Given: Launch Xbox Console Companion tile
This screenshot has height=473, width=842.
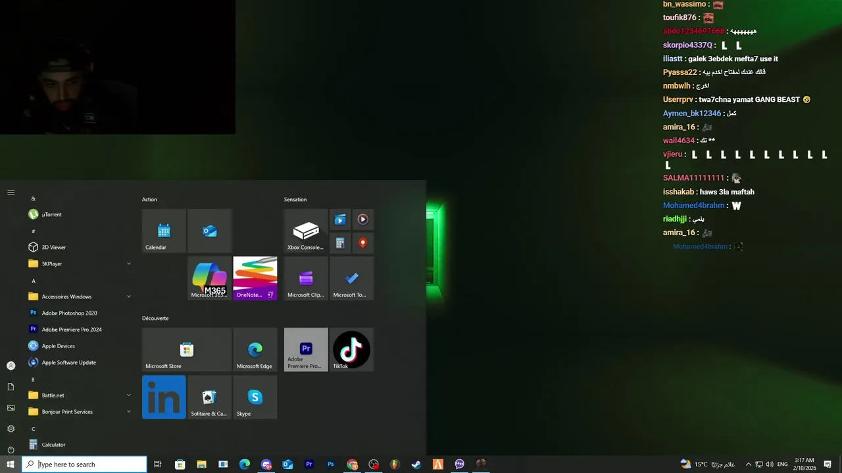Looking at the screenshot, I should tap(306, 231).
